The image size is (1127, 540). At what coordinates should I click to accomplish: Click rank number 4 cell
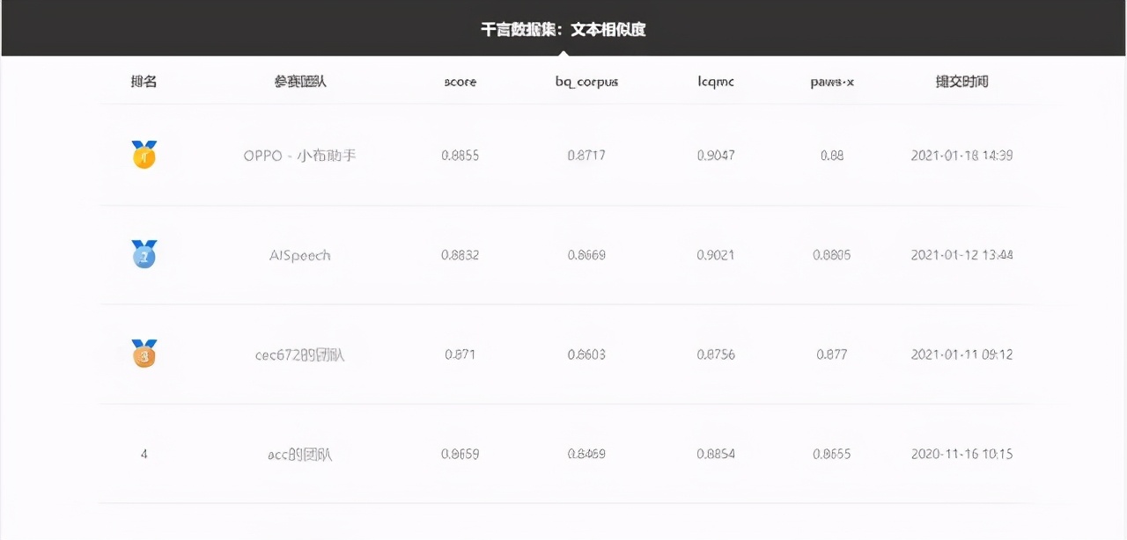pos(144,454)
